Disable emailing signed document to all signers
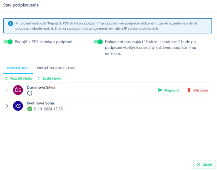Viewport: 217px width, 170px height. 98,42
